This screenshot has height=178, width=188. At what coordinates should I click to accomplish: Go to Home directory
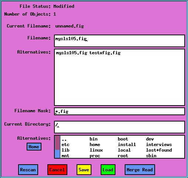[x=34, y=147]
